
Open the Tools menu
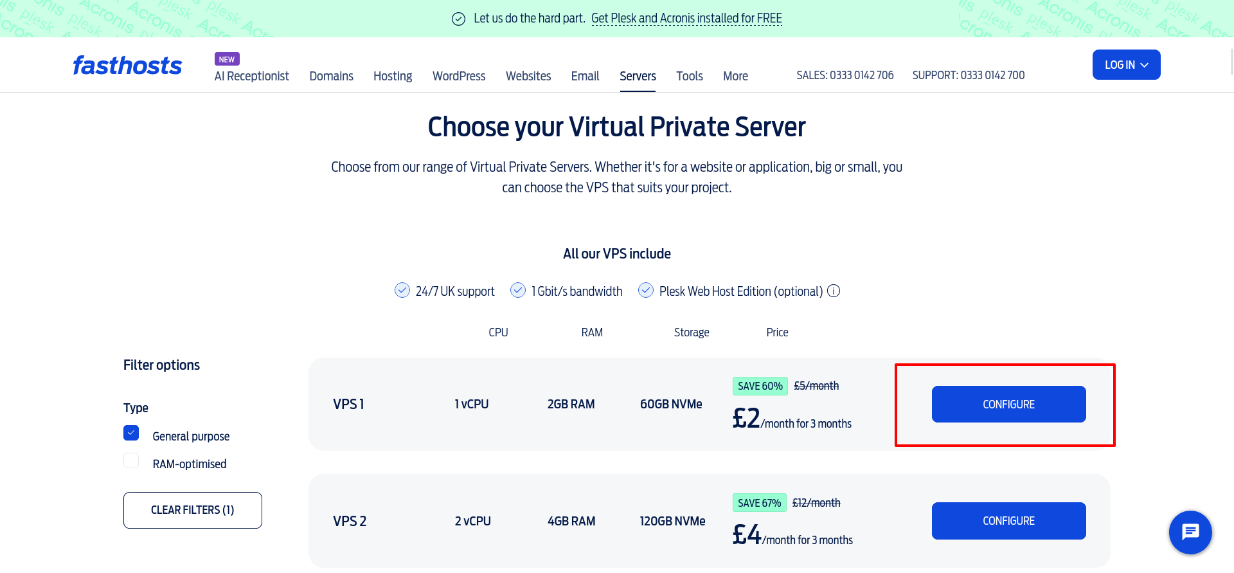click(x=690, y=76)
